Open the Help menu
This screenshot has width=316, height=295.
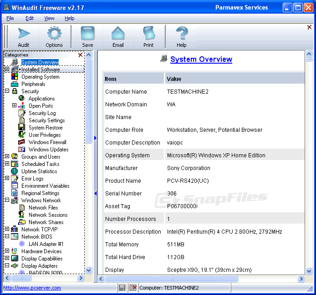pos(70,18)
